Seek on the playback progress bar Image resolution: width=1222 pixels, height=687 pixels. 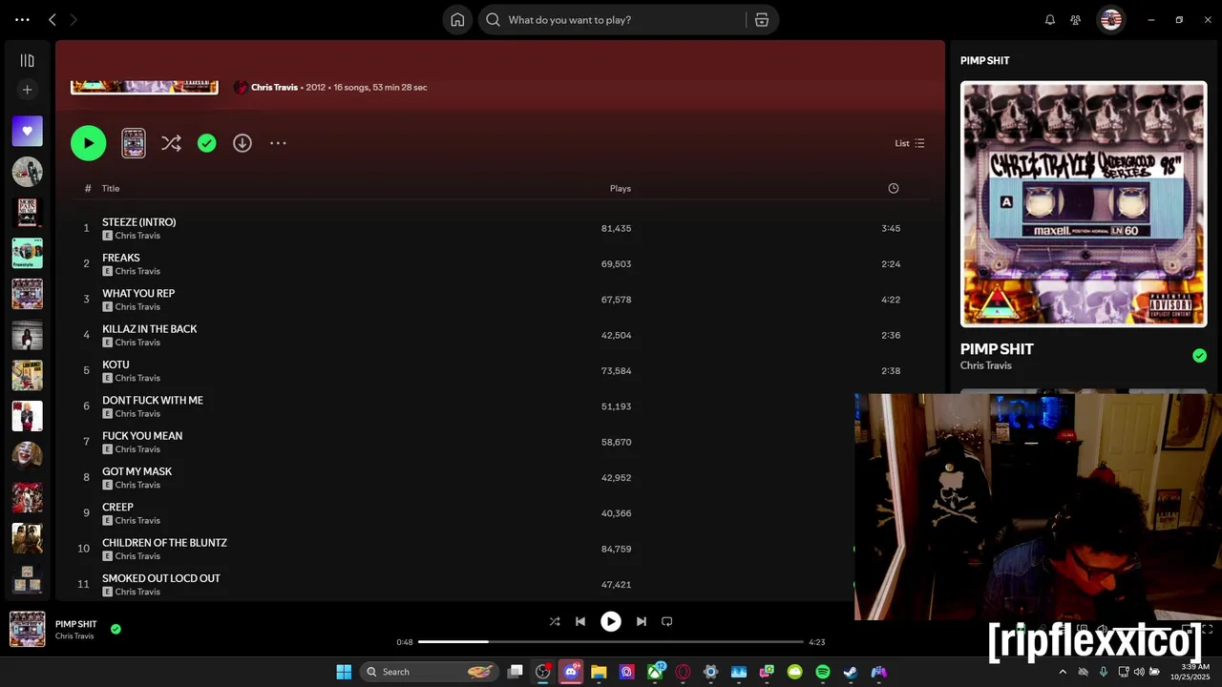pyautogui.click(x=611, y=642)
